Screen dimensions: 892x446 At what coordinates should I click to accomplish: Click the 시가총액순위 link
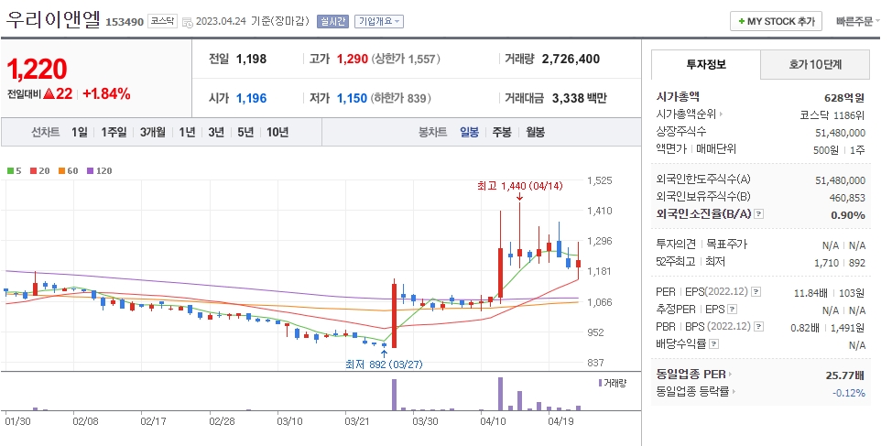point(687,114)
